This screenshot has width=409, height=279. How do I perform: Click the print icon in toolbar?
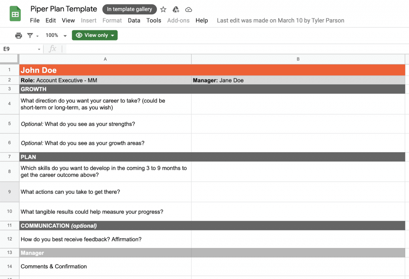pos(18,36)
